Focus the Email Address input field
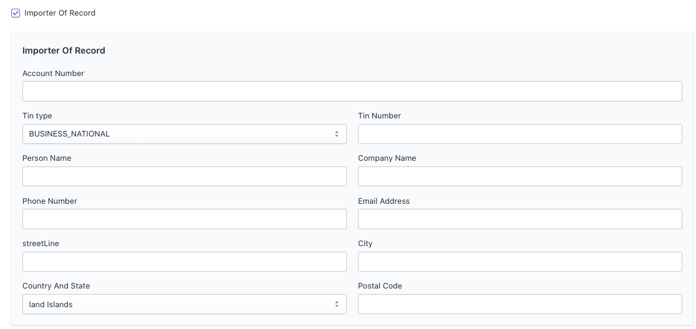 [520, 219]
